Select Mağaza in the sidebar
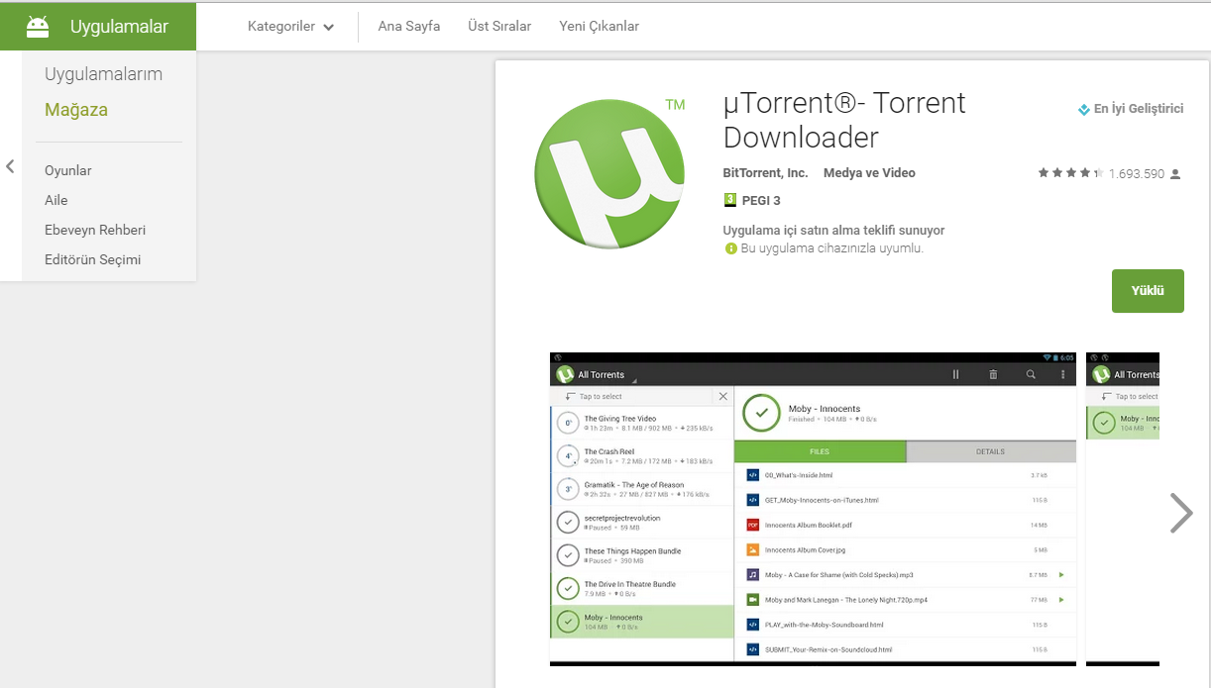This screenshot has width=1213, height=688. click(76, 110)
